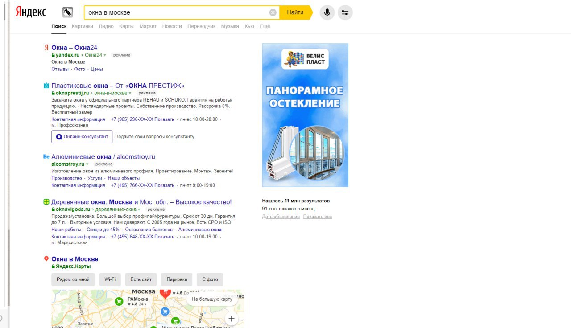The height and width of the screenshot is (328, 571).
Task: Open the Переводчик tab
Action: pos(202,26)
